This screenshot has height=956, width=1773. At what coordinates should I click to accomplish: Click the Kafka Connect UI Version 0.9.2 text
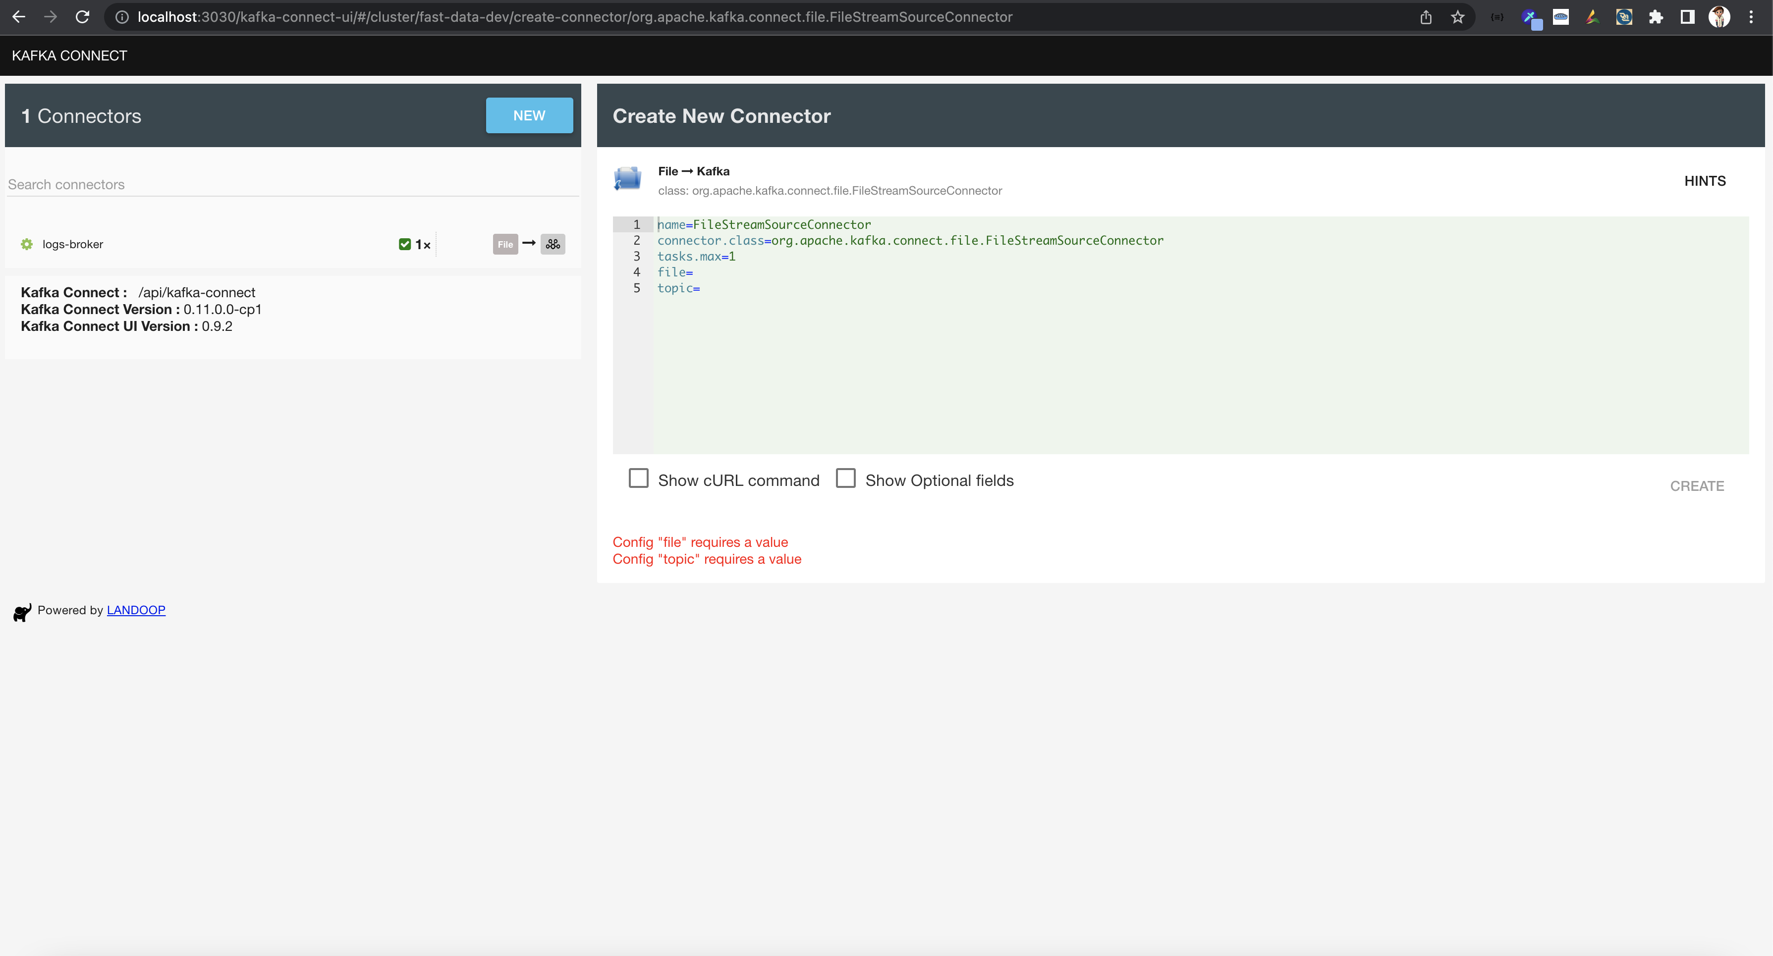click(x=127, y=327)
